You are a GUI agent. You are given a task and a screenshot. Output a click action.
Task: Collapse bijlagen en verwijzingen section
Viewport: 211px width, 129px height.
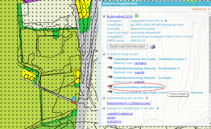[103, 108]
